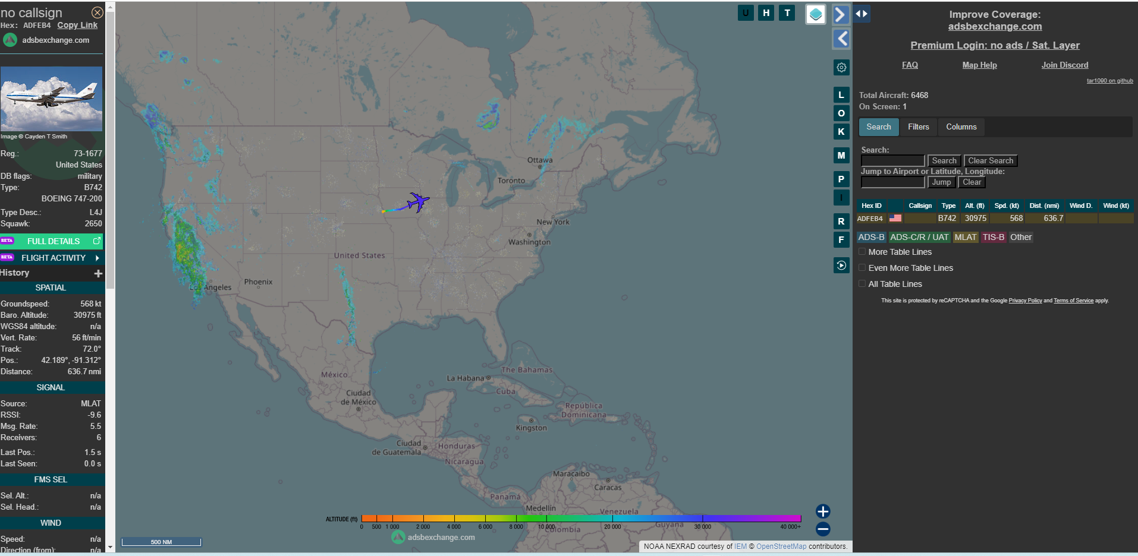This screenshot has height=556, width=1138.
Task: Open the adsbexchange.com coverage link
Action: point(995,27)
